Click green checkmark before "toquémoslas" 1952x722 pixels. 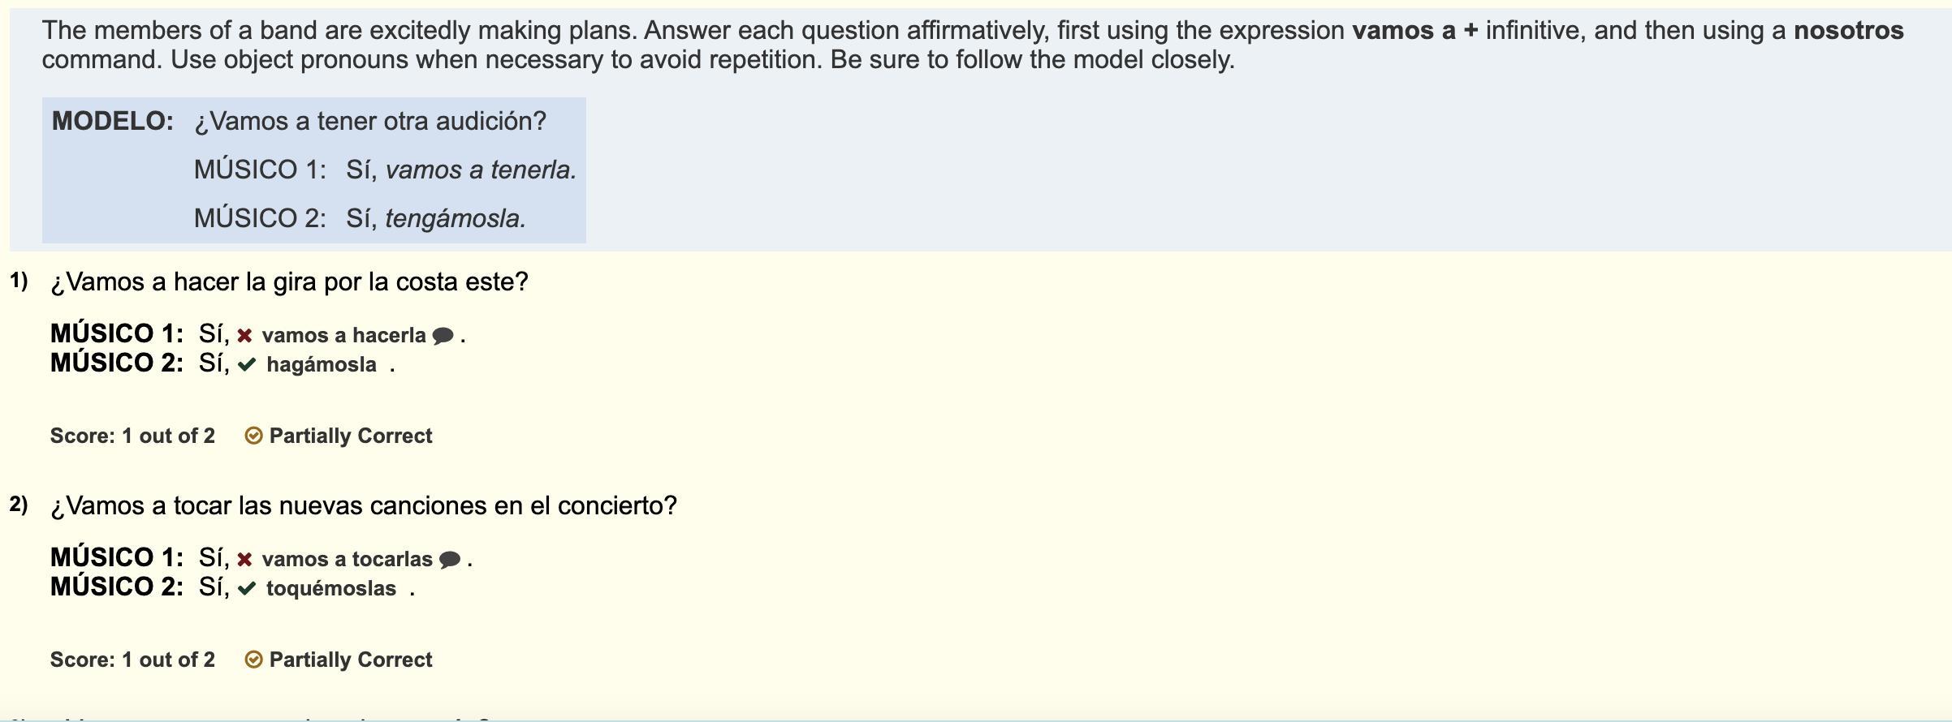tap(247, 589)
